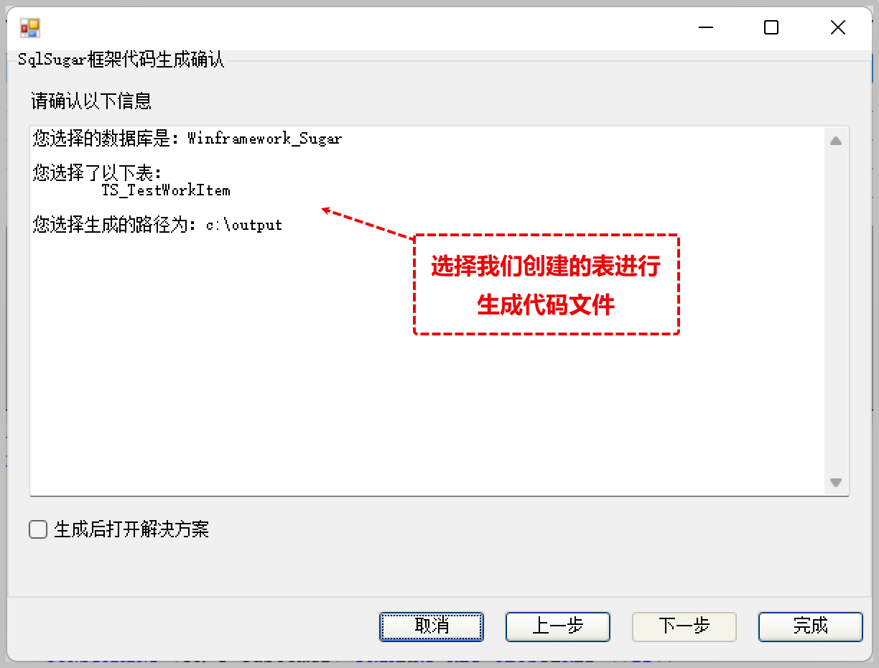Click the info box scroll-down arrow
879x668 pixels.
(x=836, y=483)
